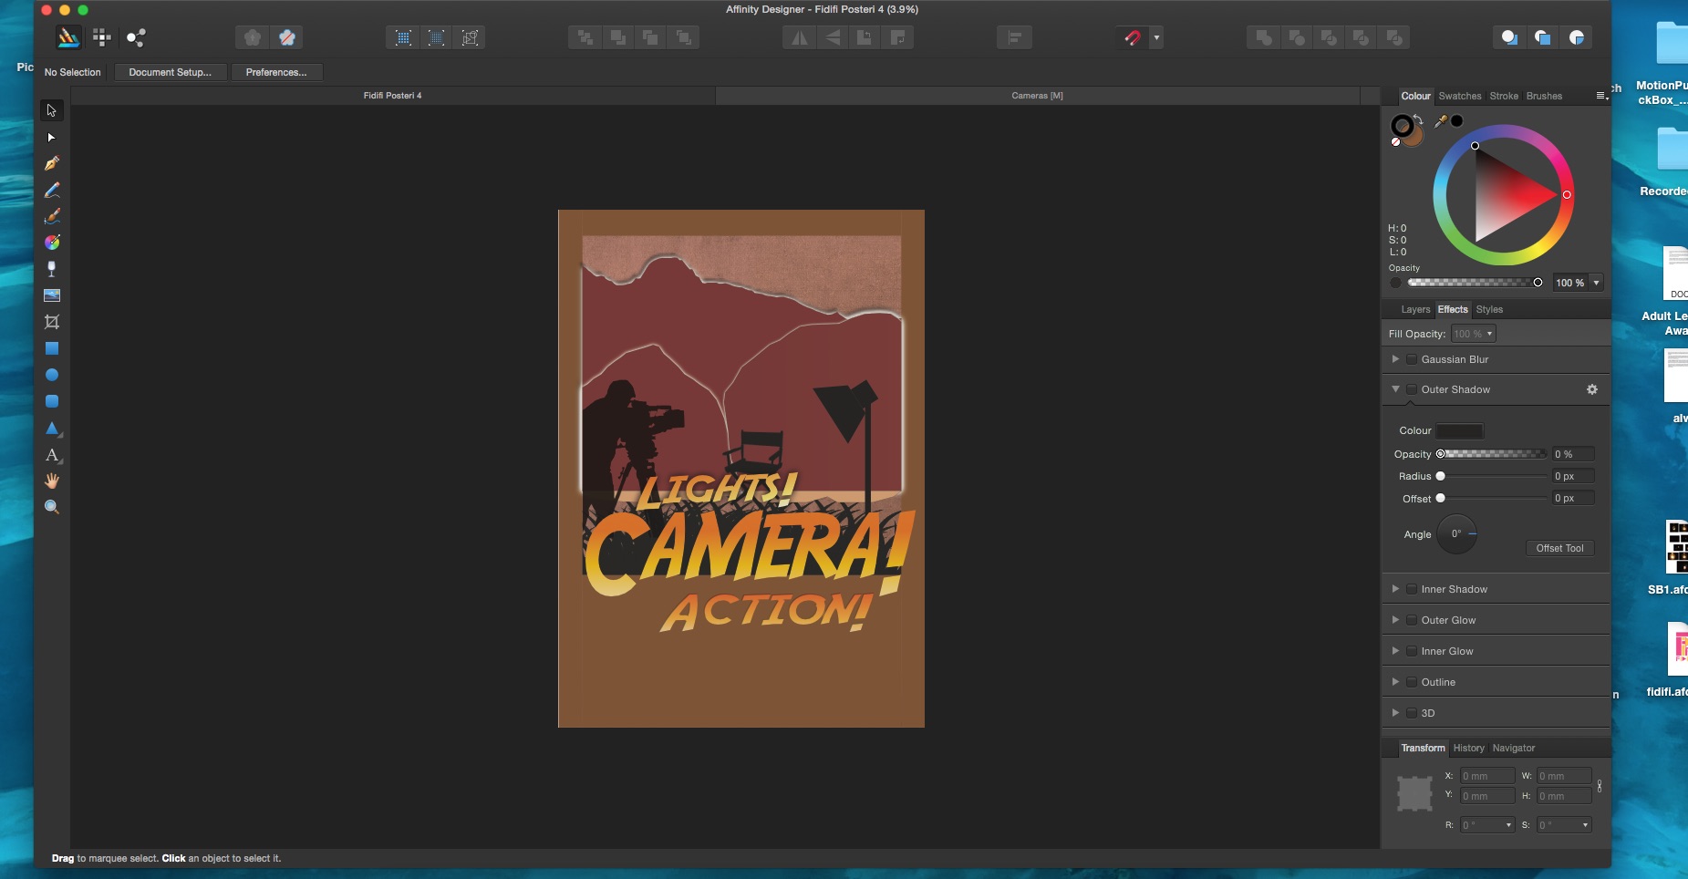The height and width of the screenshot is (879, 1688).
Task: Activate the Zoom magnifier tool
Action: point(52,507)
